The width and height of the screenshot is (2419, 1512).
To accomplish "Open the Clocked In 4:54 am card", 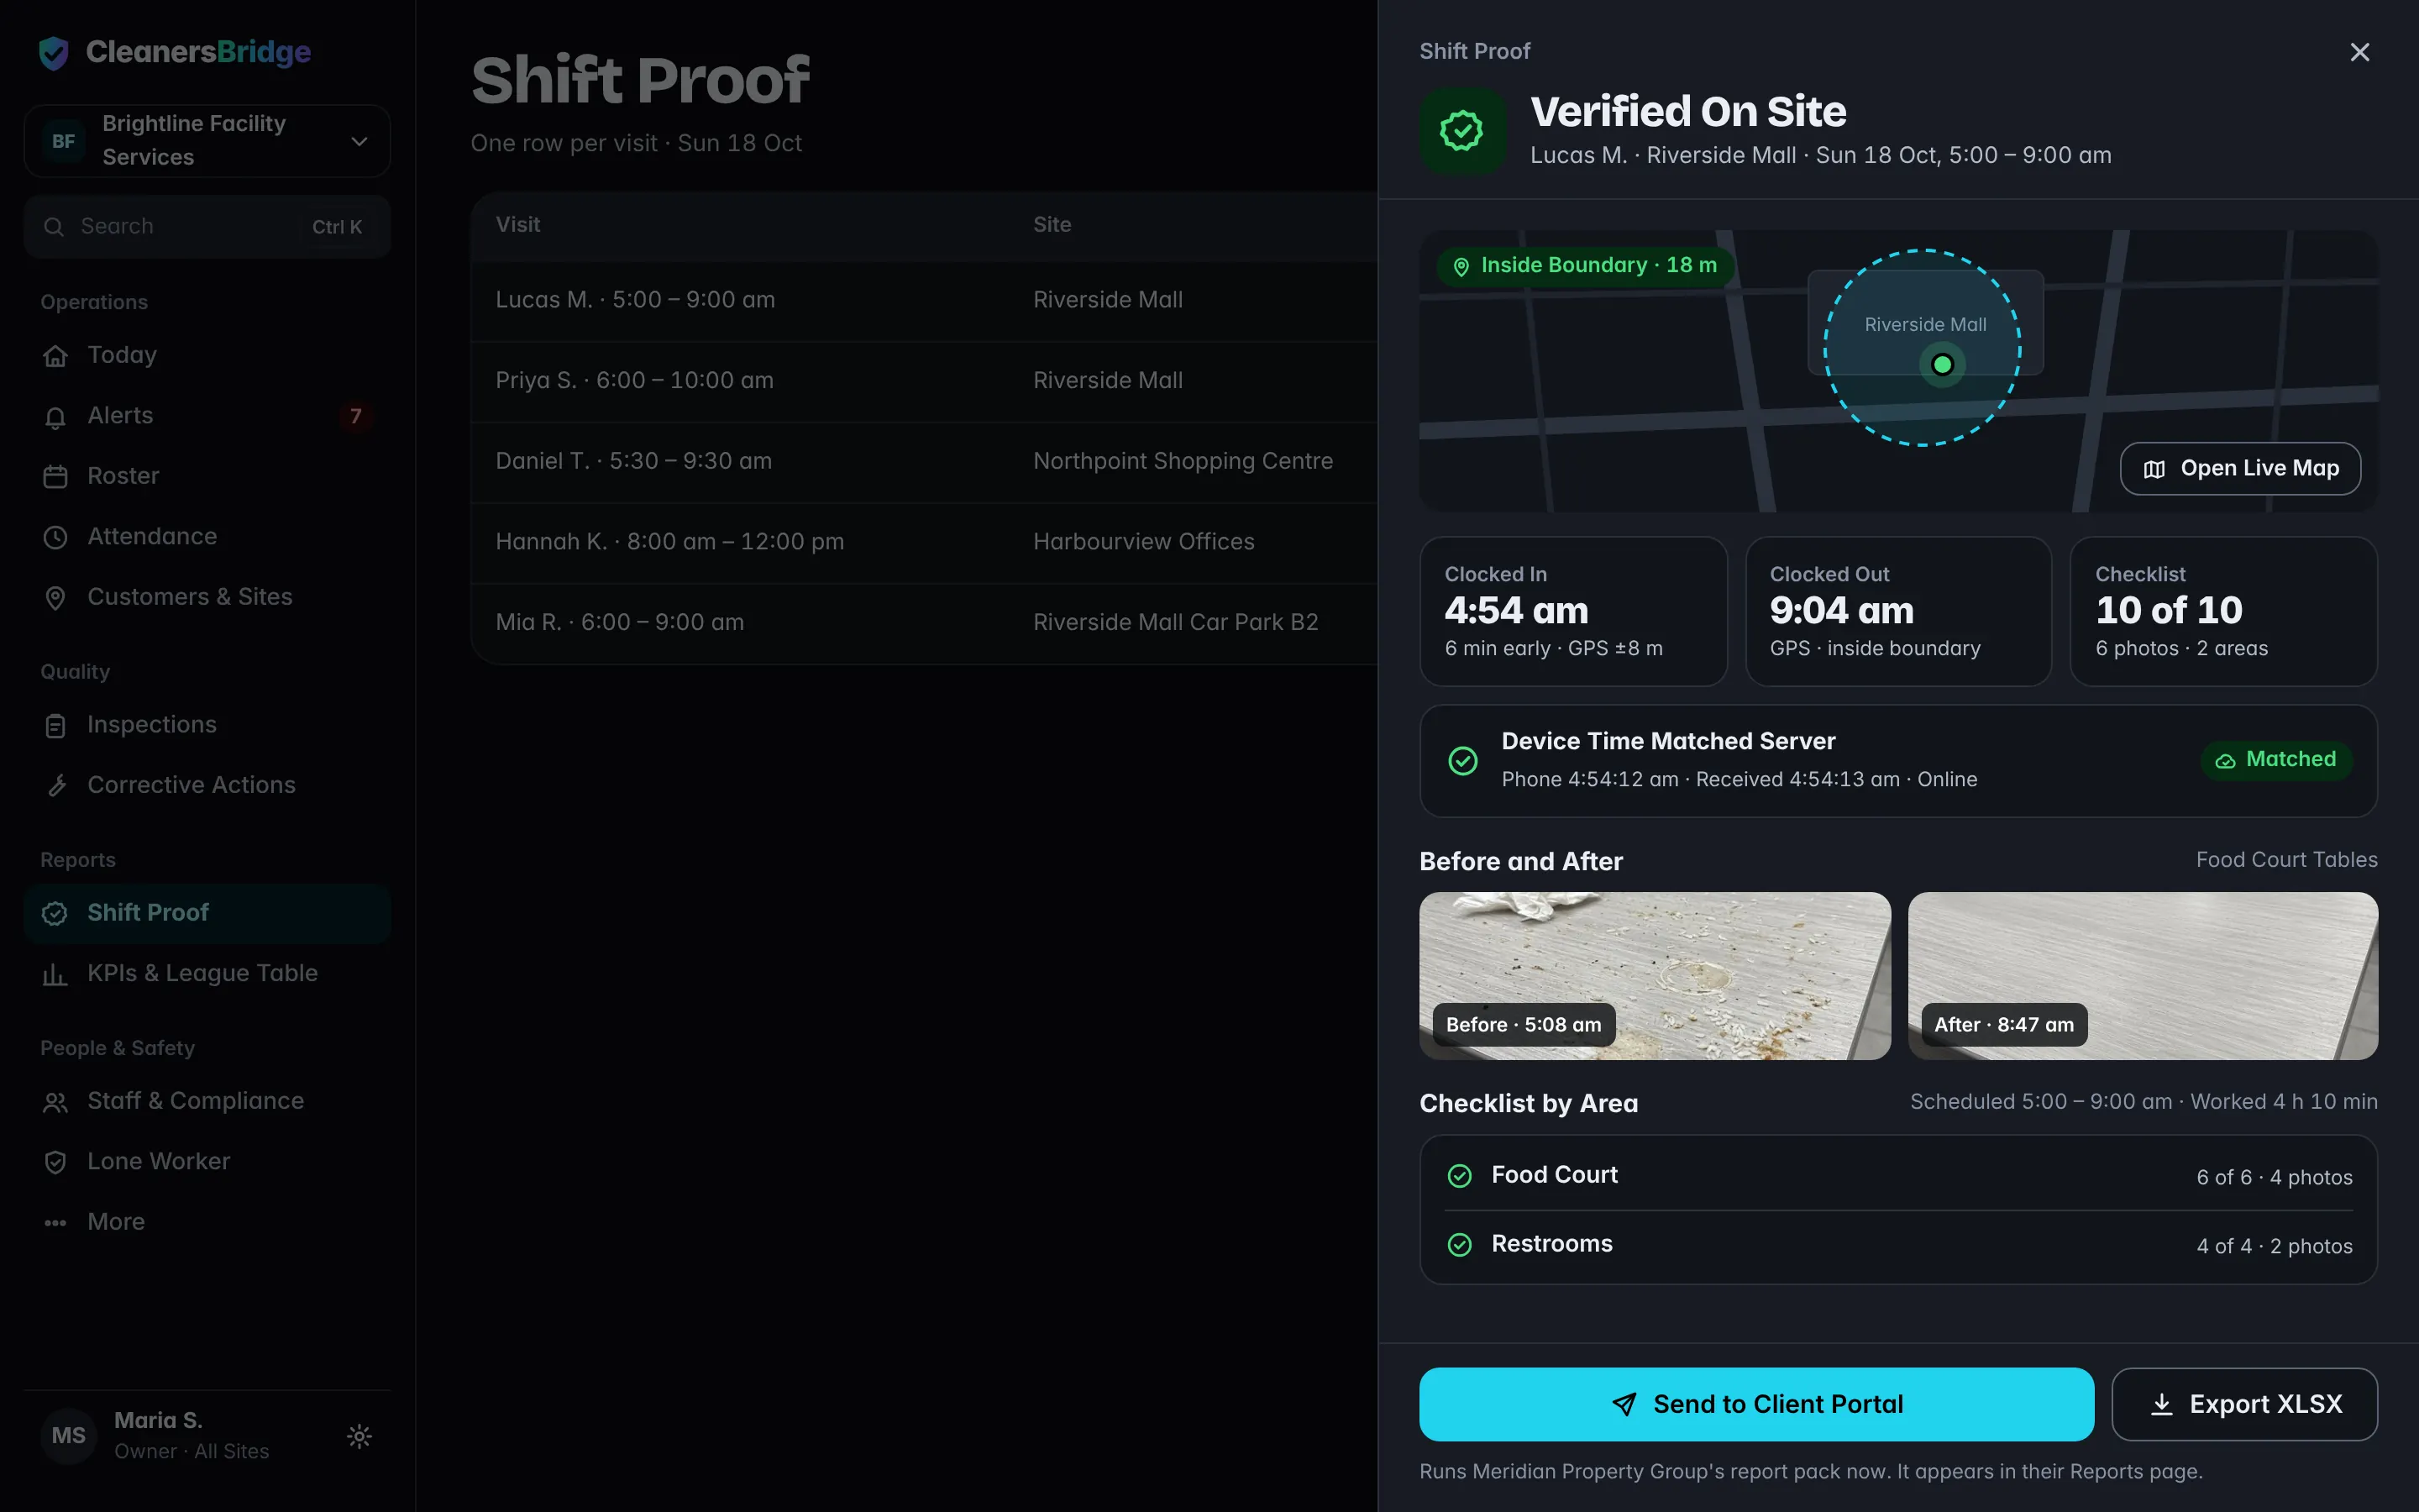I will (x=1573, y=611).
